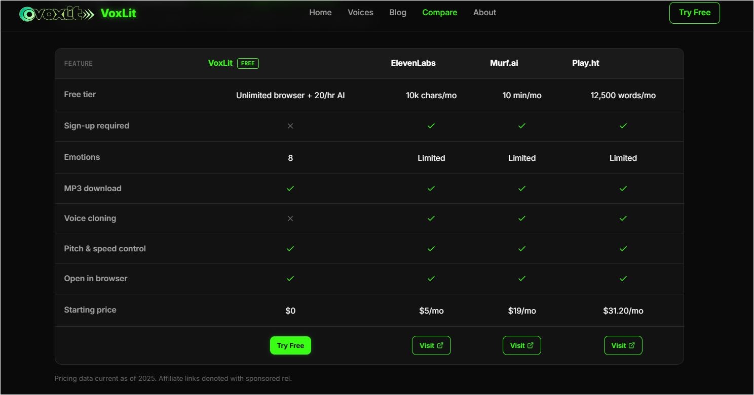Click the '10k chars/mo' cell
Screen dimensions: 754x395
coord(431,95)
